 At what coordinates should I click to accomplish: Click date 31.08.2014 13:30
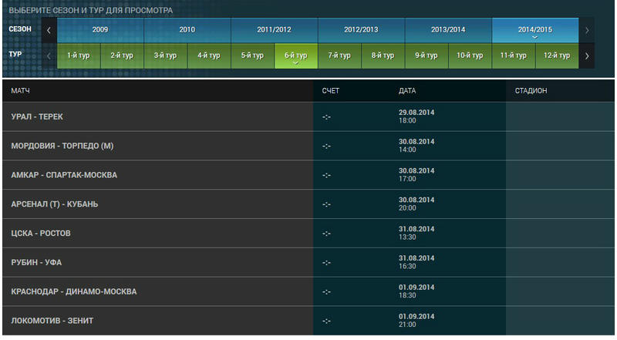(x=416, y=233)
